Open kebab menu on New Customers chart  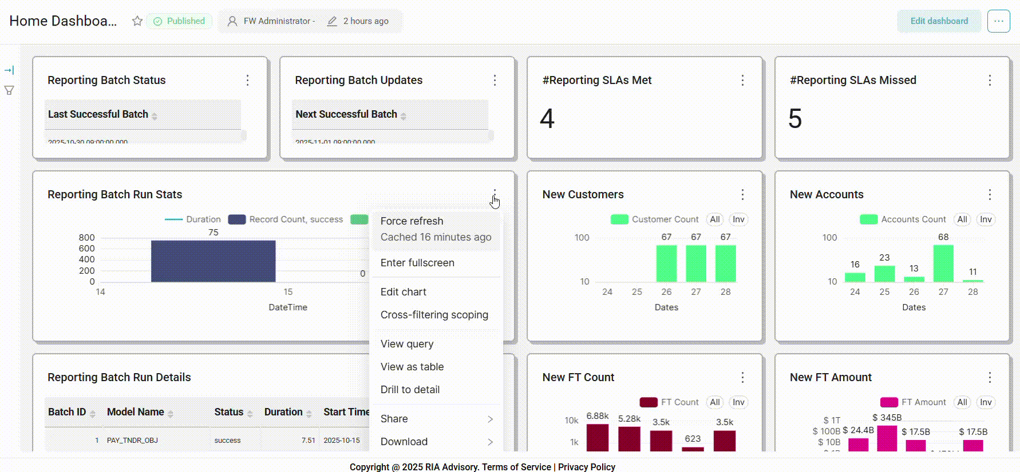(x=742, y=195)
